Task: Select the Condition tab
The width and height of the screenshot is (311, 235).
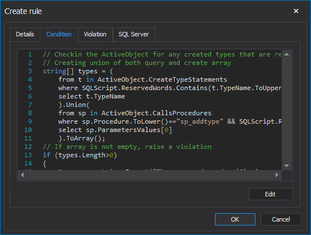Action: coord(59,34)
